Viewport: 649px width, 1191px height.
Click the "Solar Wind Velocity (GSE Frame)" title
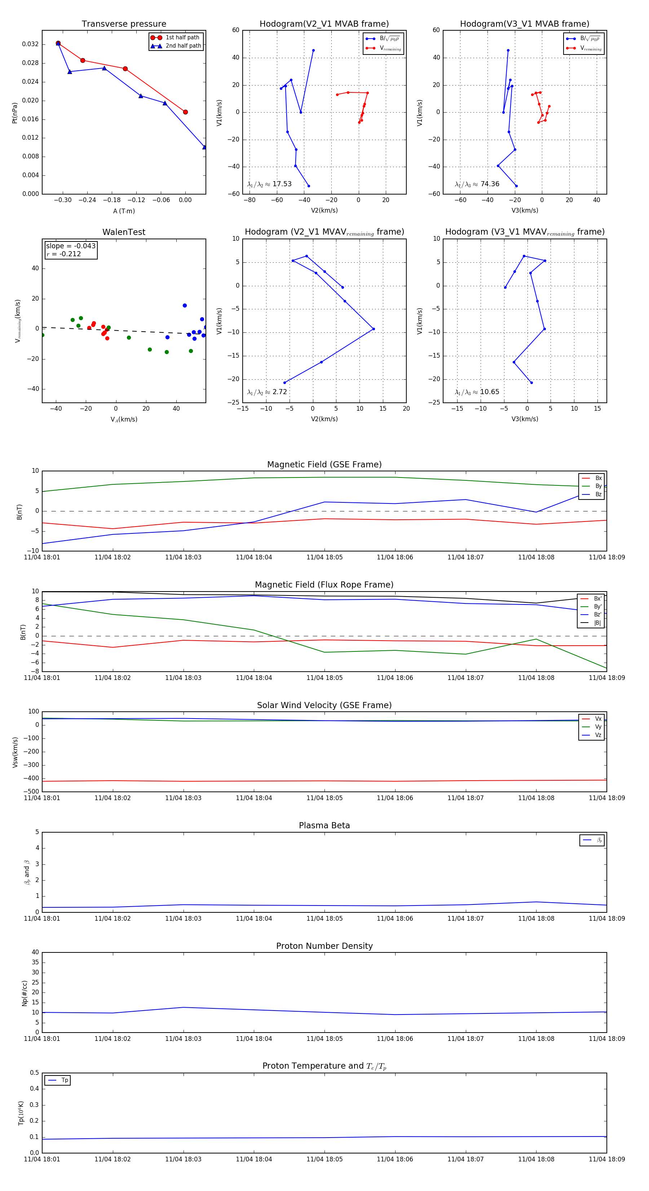pos(324,706)
